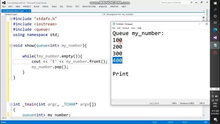Collapse the #include block outline

(x=11, y=19)
